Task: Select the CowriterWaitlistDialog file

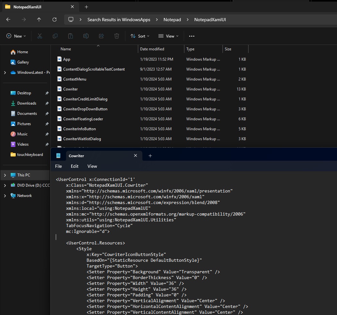Action: coord(82,139)
